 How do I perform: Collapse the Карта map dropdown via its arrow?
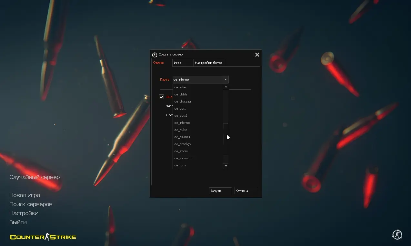tap(226, 79)
